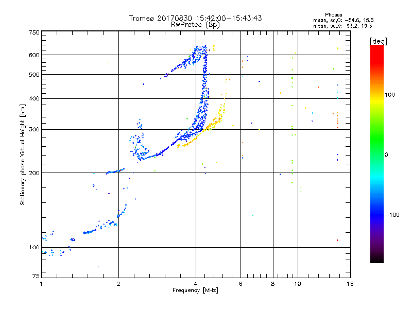Click the x-axis tick label '4'
The width and height of the screenshot is (412, 309).
(x=196, y=284)
